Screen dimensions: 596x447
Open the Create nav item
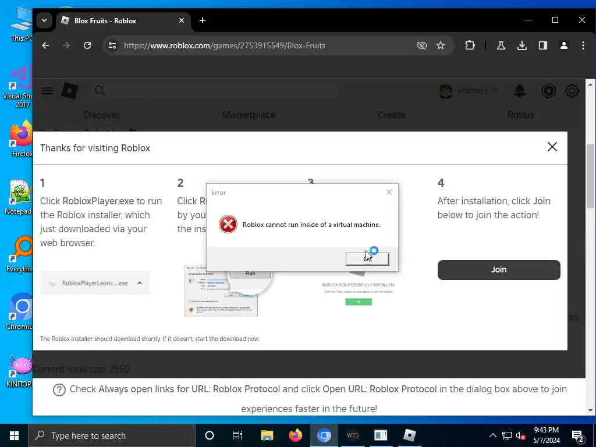(391, 115)
